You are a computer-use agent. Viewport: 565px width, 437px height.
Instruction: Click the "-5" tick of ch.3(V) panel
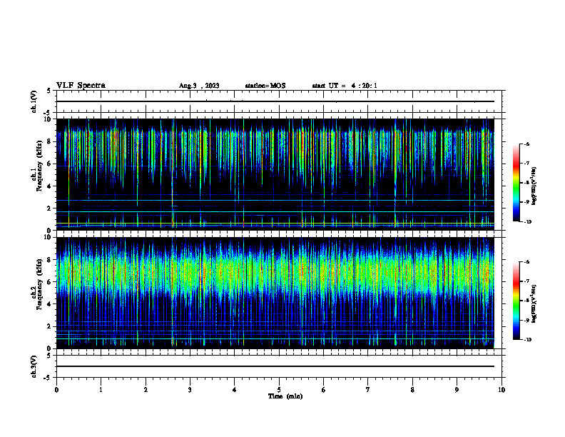click(47, 378)
